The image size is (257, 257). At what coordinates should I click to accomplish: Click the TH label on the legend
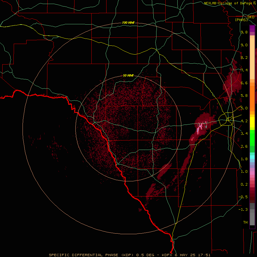245,222
